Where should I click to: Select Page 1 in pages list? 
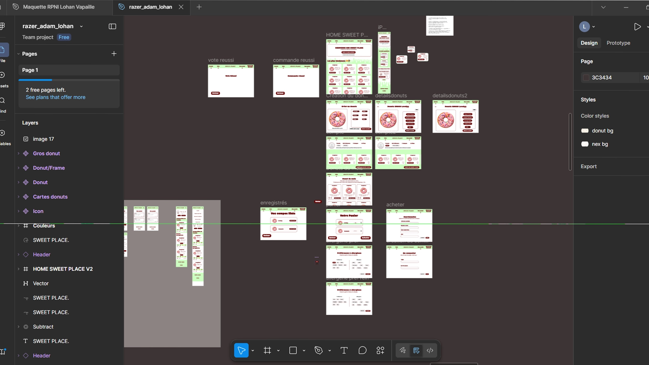click(x=69, y=70)
